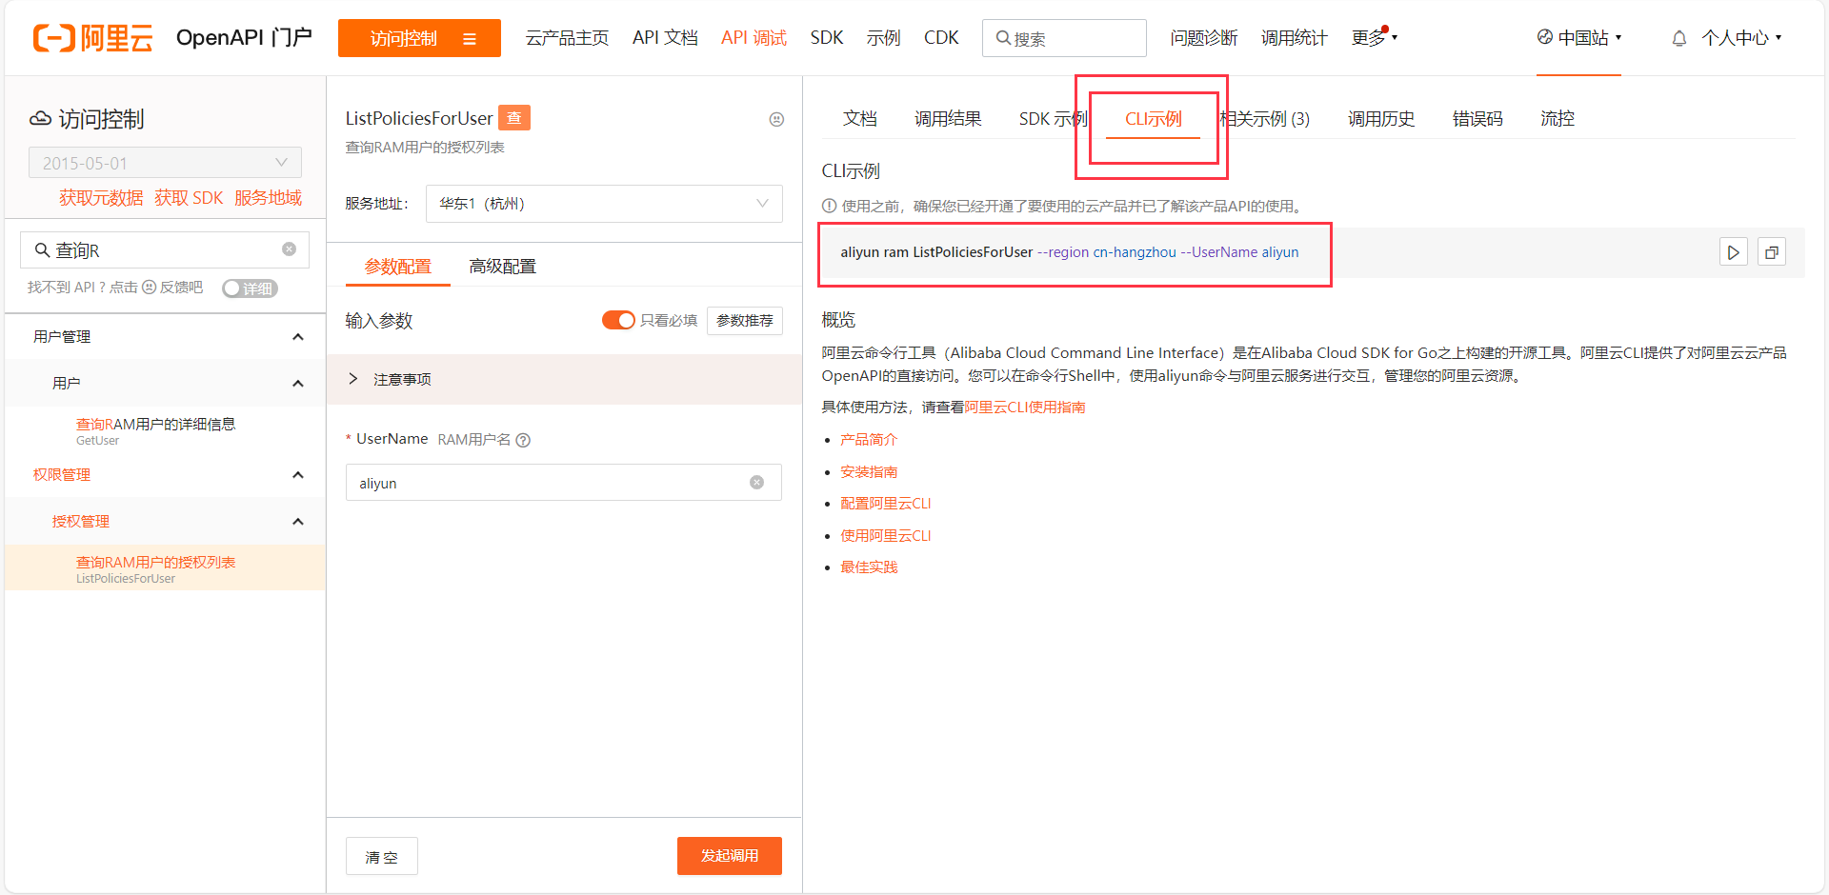The width and height of the screenshot is (1829, 895).
Task: Click the cloud icon beside 访问控制 heading
Action: click(40, 119)
